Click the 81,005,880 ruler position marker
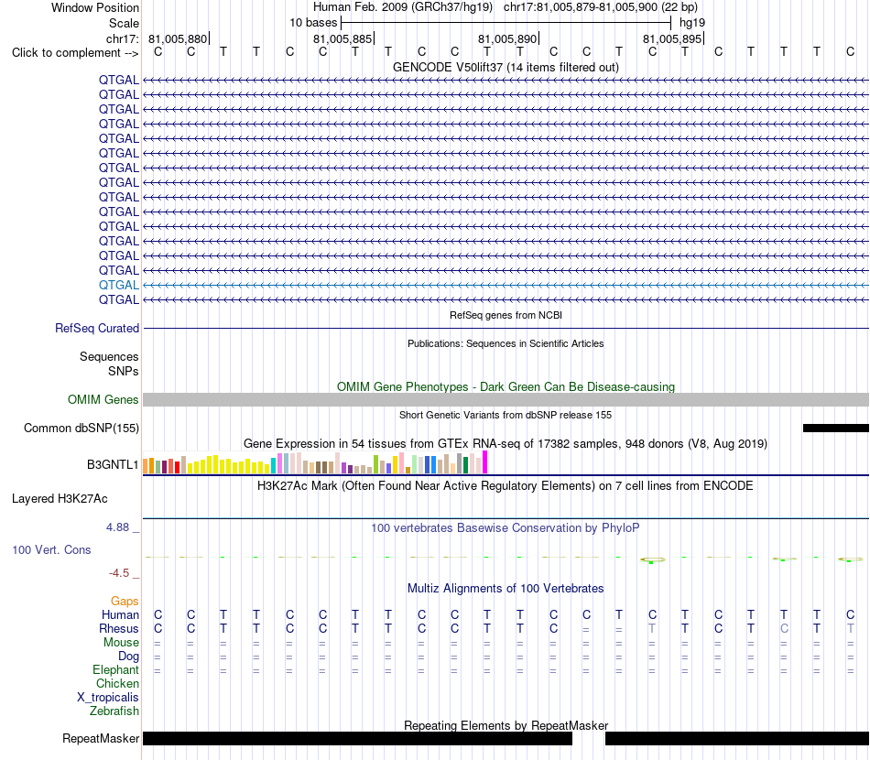Image resolution: width=870 pixels, height=760 pixels. 178,38
